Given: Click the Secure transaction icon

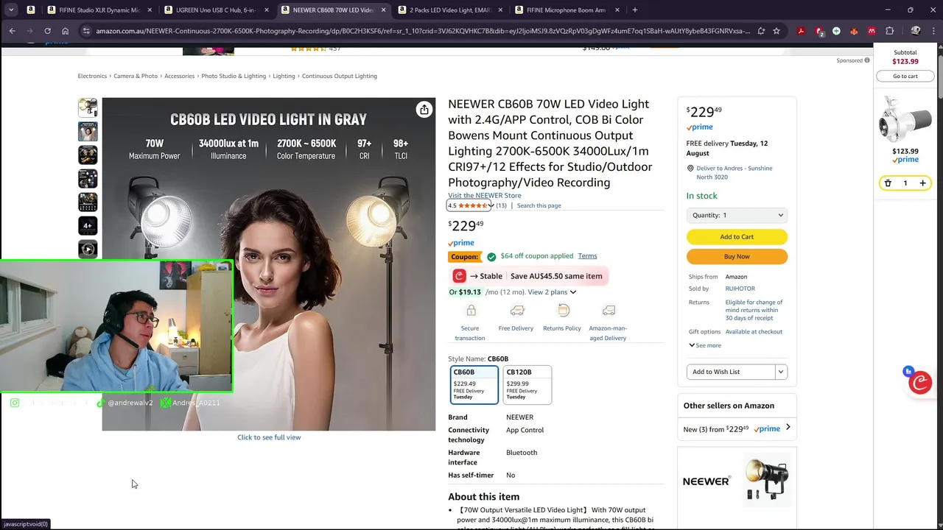Looking at the screenshot, I should click(471, 311).
